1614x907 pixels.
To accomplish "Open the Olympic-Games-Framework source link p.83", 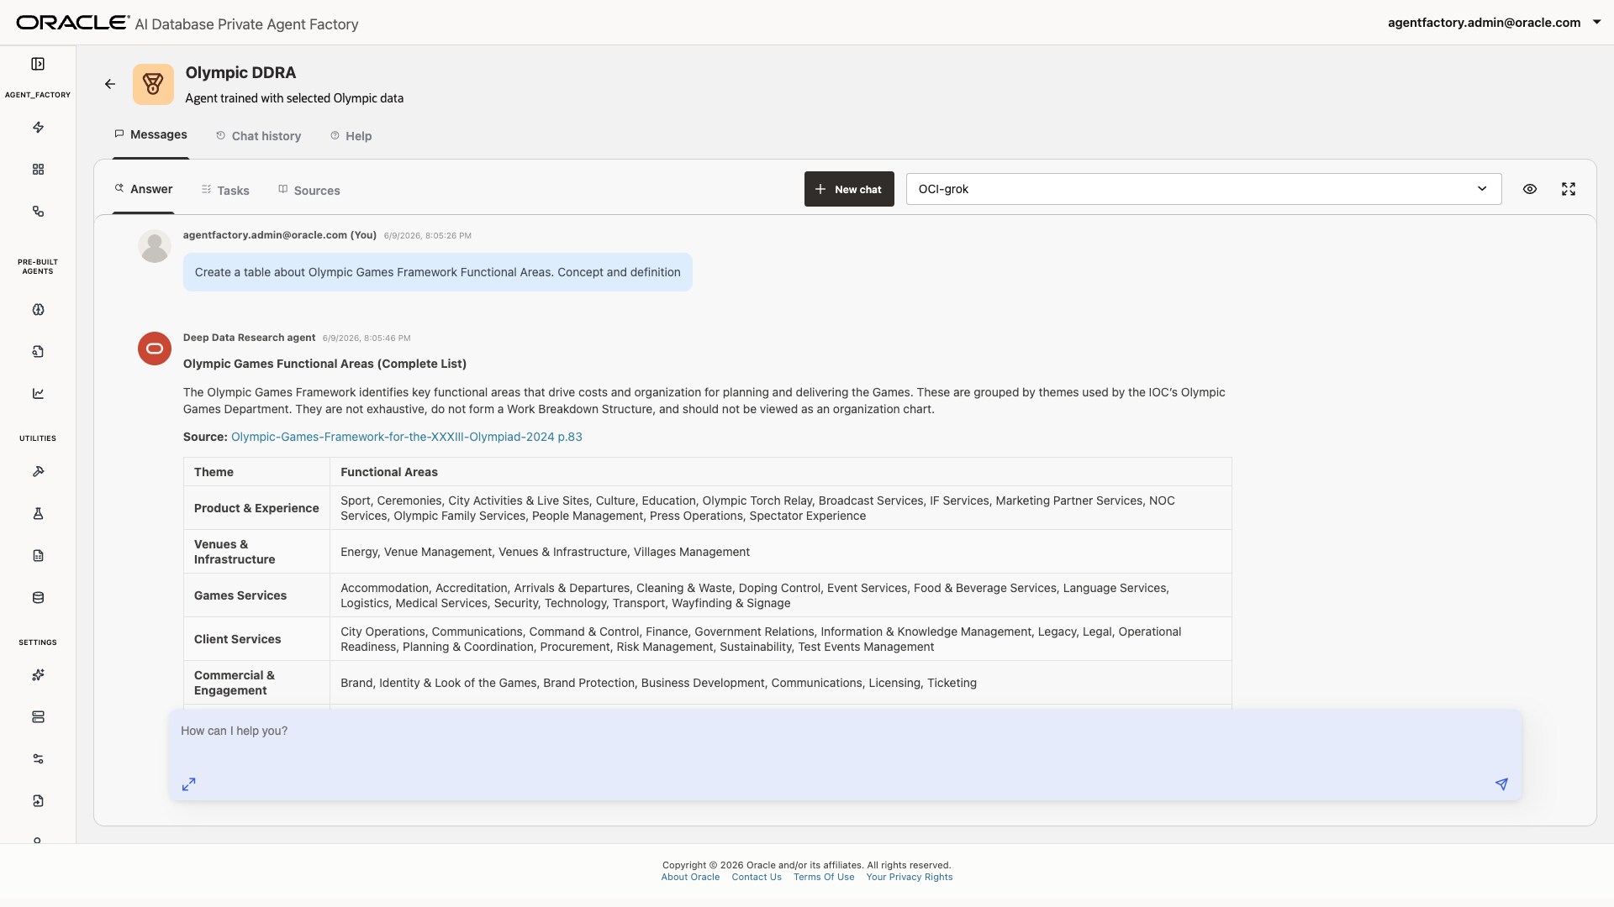I will (x=407, y=437).
